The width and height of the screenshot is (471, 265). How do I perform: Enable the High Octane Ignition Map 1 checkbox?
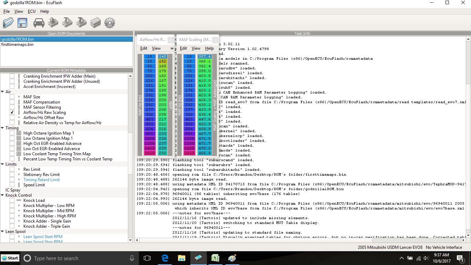pyautogui.click(x=12, y=133)
